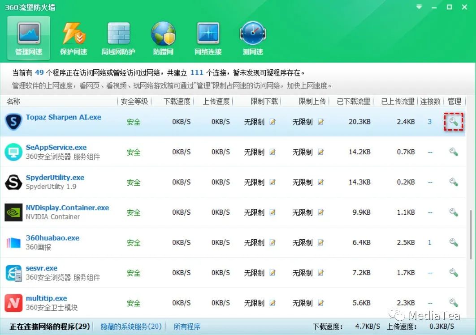Click 安全 rating in multitip.exe row

point(134,303)
